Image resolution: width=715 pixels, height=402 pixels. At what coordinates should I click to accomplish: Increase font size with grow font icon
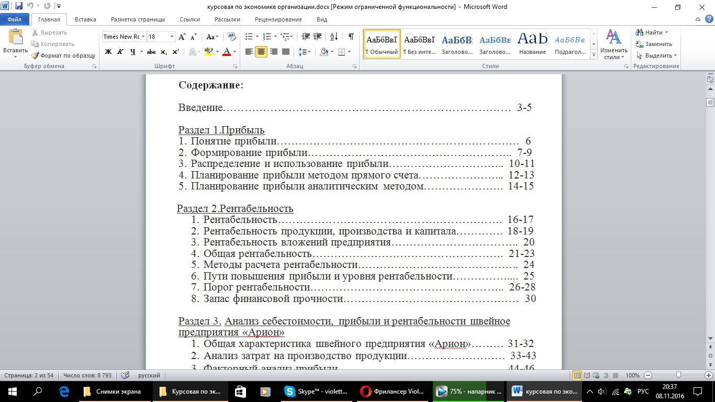coord(182,37)
